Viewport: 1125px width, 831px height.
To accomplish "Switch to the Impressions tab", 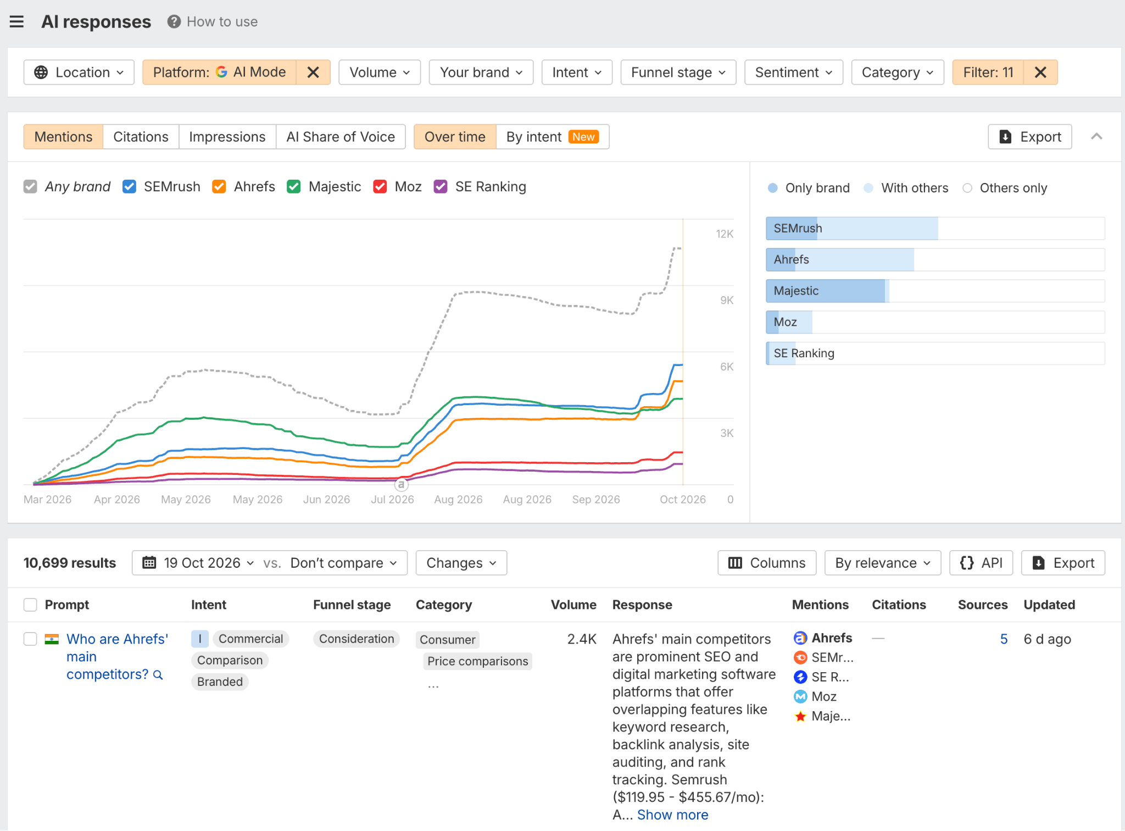I will 227,137.
